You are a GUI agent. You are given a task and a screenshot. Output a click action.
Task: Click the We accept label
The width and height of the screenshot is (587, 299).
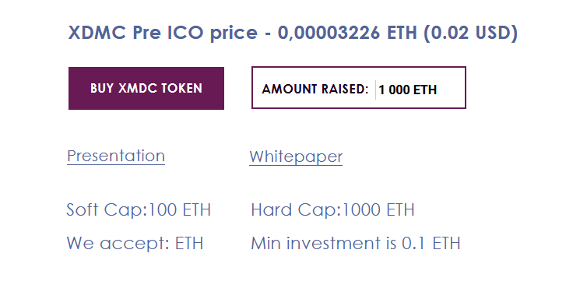click(118, 243)
